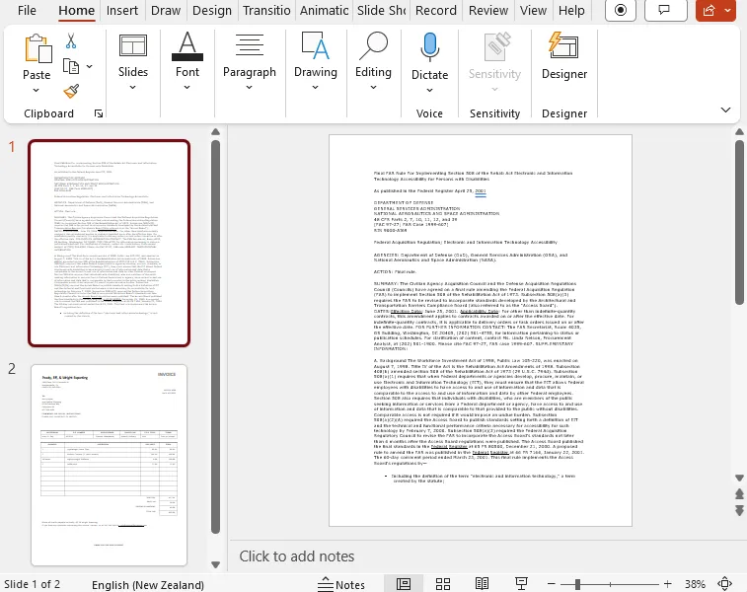
Task: Expand the Copy options arrow
Action: click(89, 66)
